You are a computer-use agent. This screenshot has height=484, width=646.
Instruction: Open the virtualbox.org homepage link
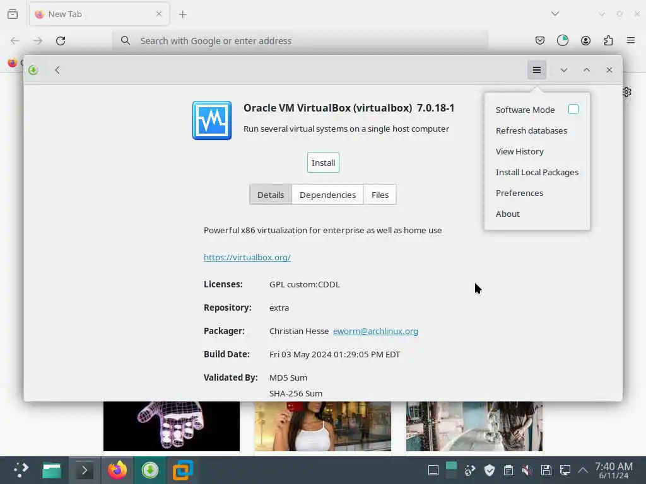(247, 257)
